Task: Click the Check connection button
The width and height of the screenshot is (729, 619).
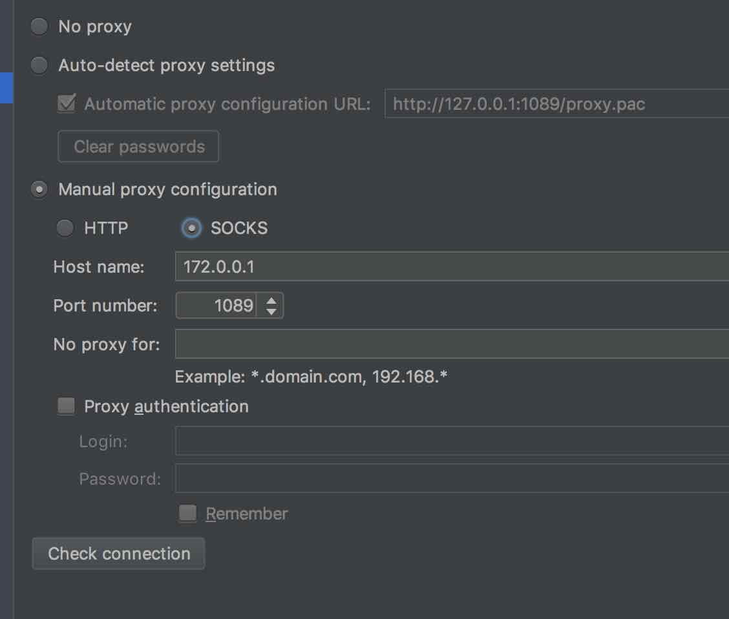Action: pos(118,554)
